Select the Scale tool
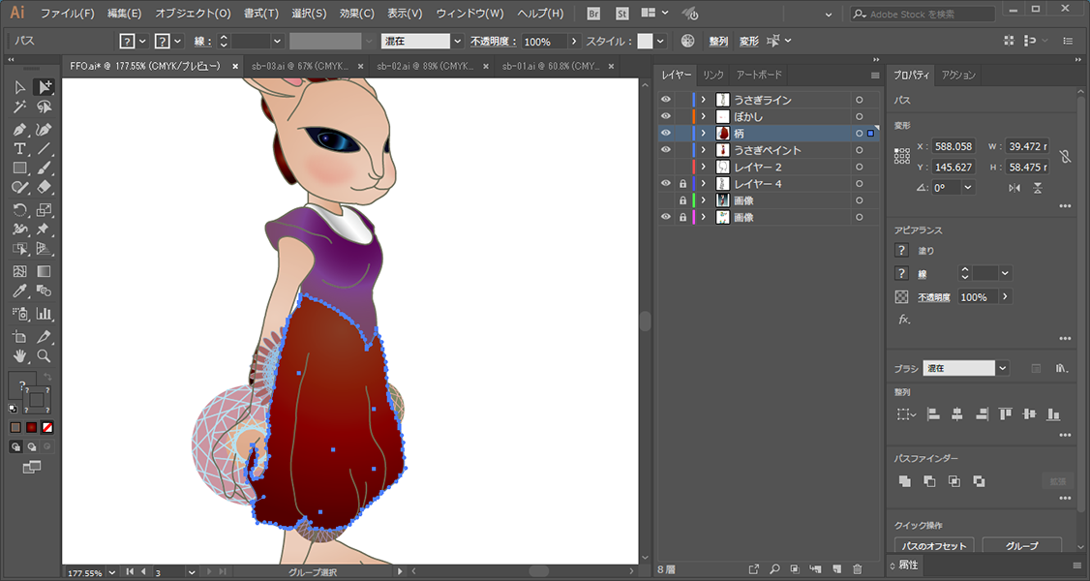Viewport: 1090px width, 581px height. pyautogui.click(x=44, y=210)
